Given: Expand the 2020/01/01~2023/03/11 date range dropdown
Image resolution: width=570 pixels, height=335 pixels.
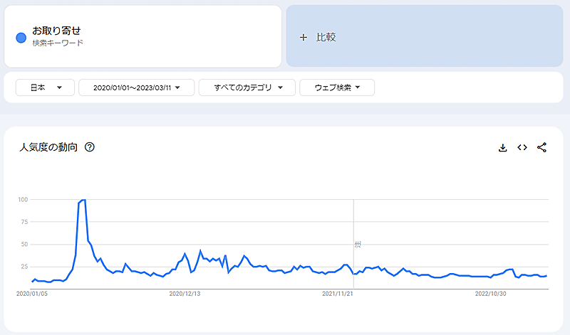Looking at the screenshot, I should [x=137, y=87].
